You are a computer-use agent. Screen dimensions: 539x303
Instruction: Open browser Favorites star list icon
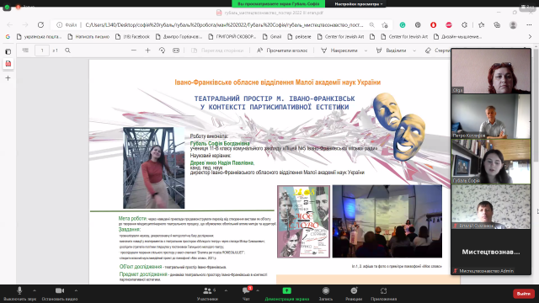point(481,24)
